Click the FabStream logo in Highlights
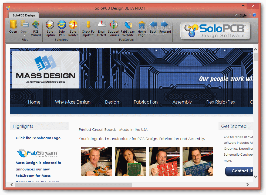266x195 pixels. pos(37,153)
